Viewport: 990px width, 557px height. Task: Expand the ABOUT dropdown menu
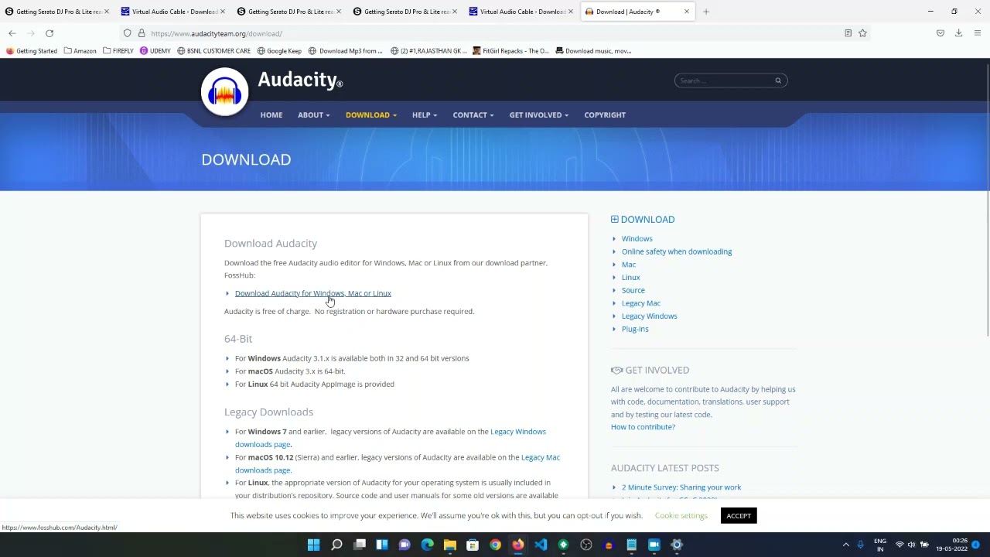pyautogui.click(x=314, y=115)
